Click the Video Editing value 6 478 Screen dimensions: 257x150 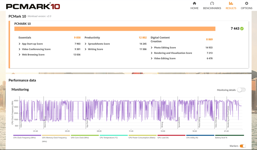tap(210, 58)
